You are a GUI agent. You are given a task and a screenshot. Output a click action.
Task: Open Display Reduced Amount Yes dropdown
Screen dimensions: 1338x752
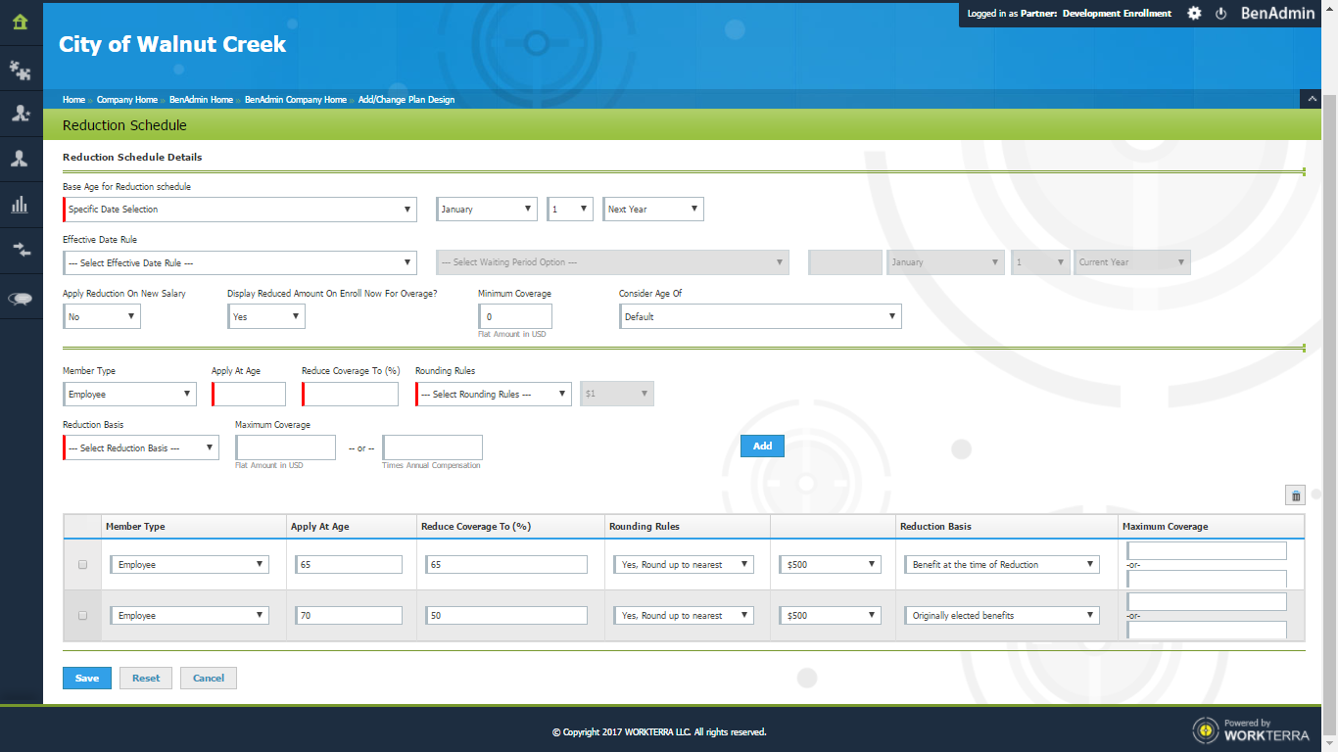point(266,316)
